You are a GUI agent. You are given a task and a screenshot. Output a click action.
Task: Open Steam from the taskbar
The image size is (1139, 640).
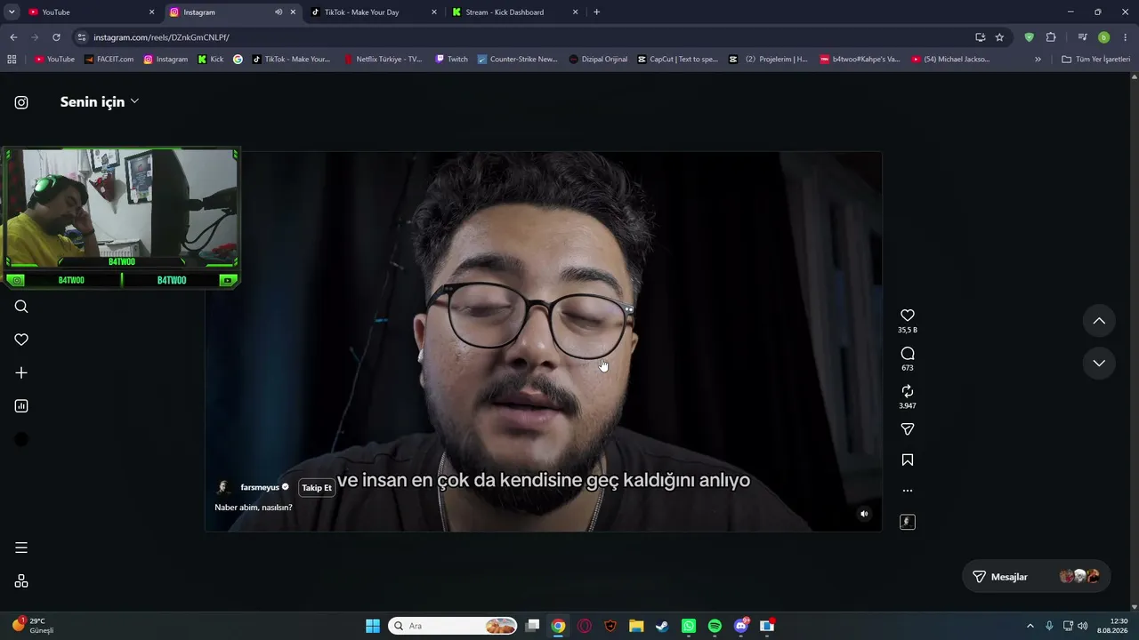662,626
